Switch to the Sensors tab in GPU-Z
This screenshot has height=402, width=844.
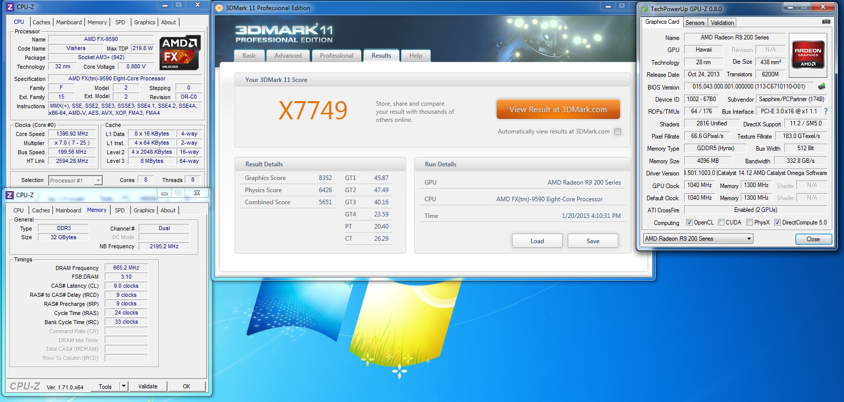pos(695,23)
